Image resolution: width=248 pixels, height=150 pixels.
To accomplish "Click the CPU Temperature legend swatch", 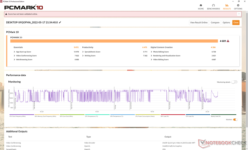I will click(x=96, y=115).
